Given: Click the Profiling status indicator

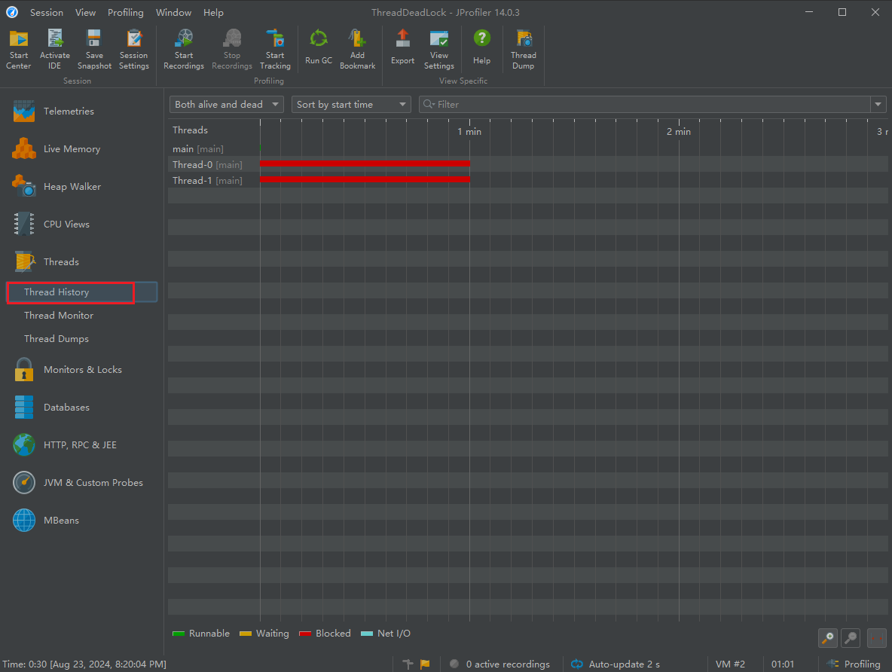Looking at the screenshot, I should (x=854, y=664).
